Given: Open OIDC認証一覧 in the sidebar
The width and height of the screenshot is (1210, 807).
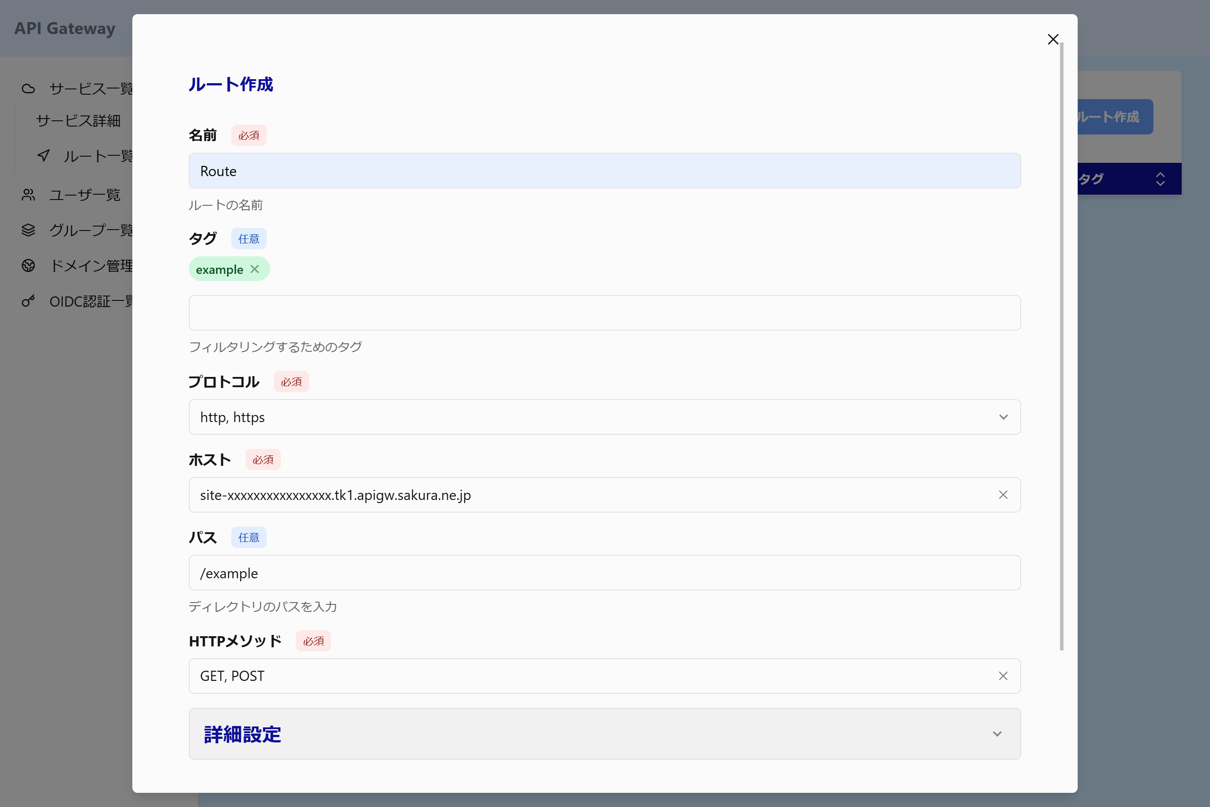Looking at the screenshot, I should (91, 301).
